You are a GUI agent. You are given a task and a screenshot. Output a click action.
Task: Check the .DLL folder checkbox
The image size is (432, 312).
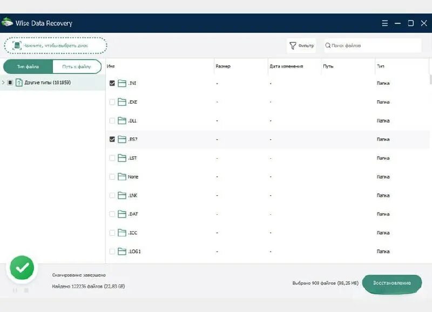[x=112, y=120]
